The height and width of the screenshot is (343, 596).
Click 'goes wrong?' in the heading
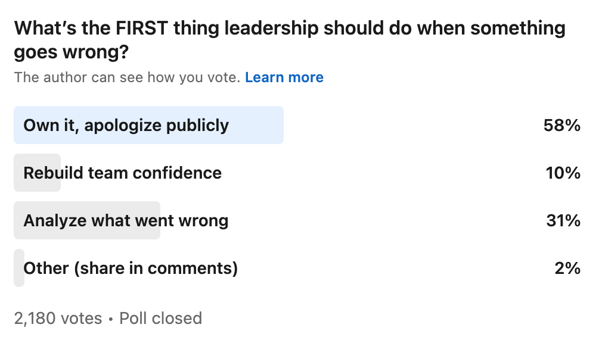click(x=72, y=52)
